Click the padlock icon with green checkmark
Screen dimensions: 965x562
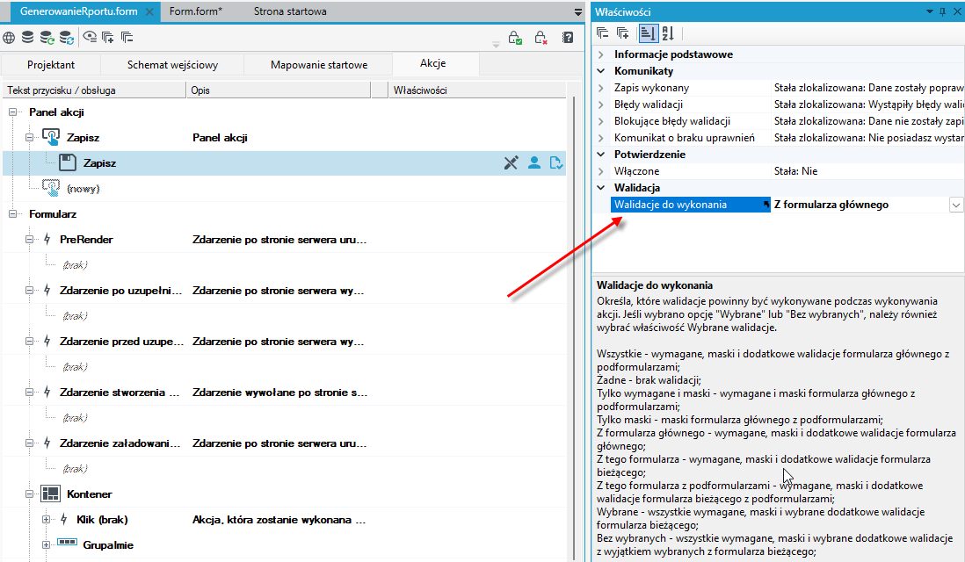[516, 38]
